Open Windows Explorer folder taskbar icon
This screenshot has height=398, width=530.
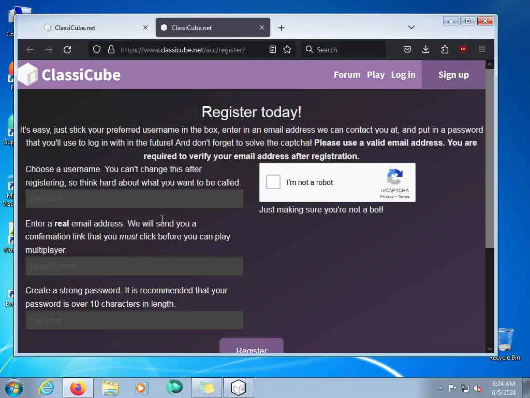[110, 388]
